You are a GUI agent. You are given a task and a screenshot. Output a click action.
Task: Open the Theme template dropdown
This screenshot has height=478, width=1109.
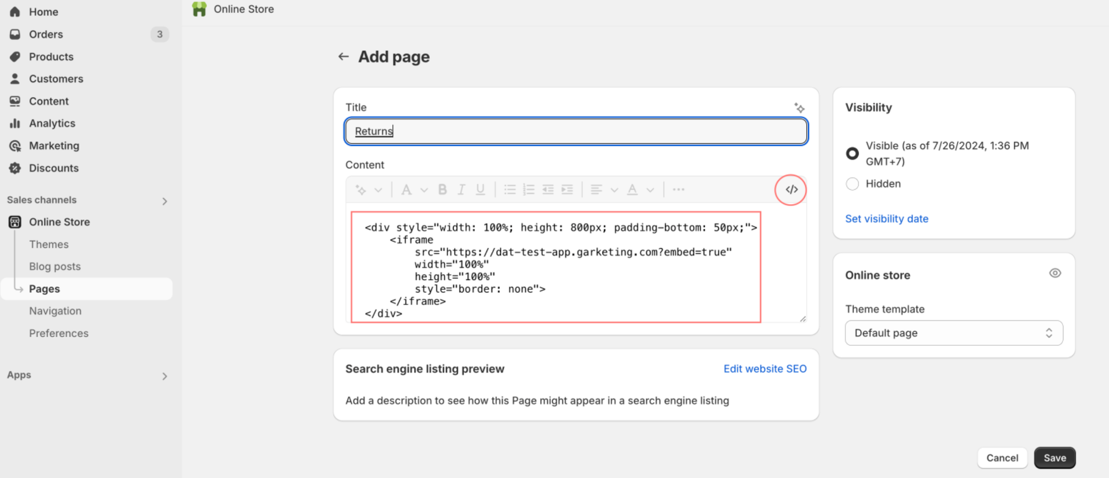point(953,333)
